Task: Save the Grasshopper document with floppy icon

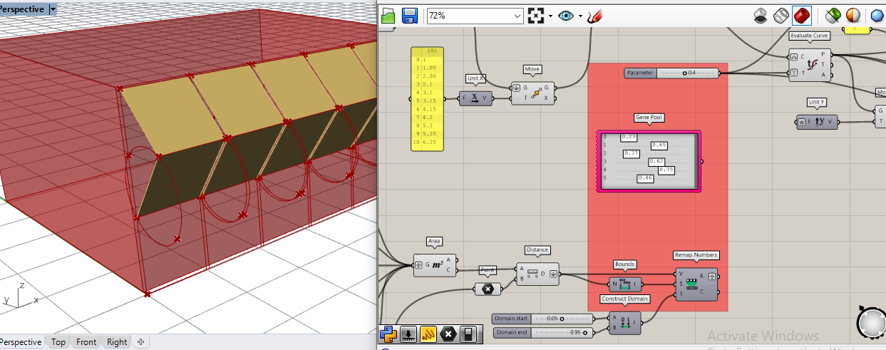Action: point(409,16)
